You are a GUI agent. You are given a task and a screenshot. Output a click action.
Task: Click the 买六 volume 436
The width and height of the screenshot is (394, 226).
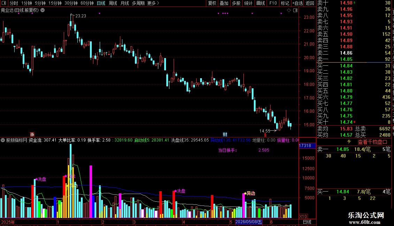(x=386, y=97)
